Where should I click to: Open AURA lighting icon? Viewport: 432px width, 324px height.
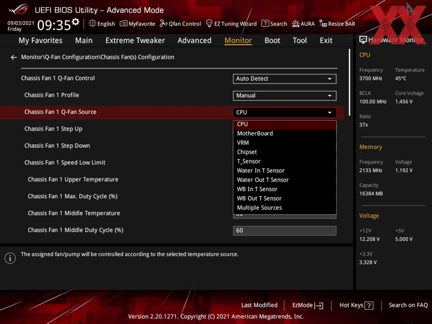coord(295,24)
